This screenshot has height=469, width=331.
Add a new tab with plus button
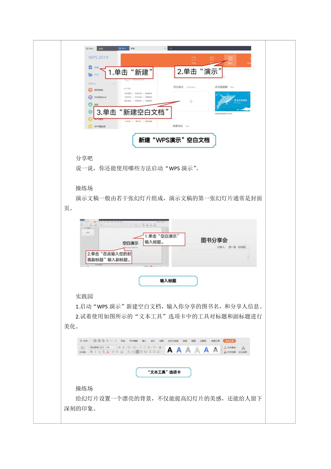tap(171, 48)
